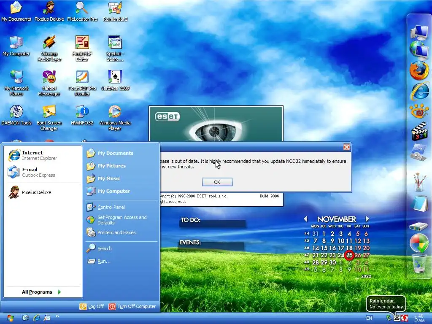Open My Network Places icon
Screen dimensions: 432x324
coord(16,83)
